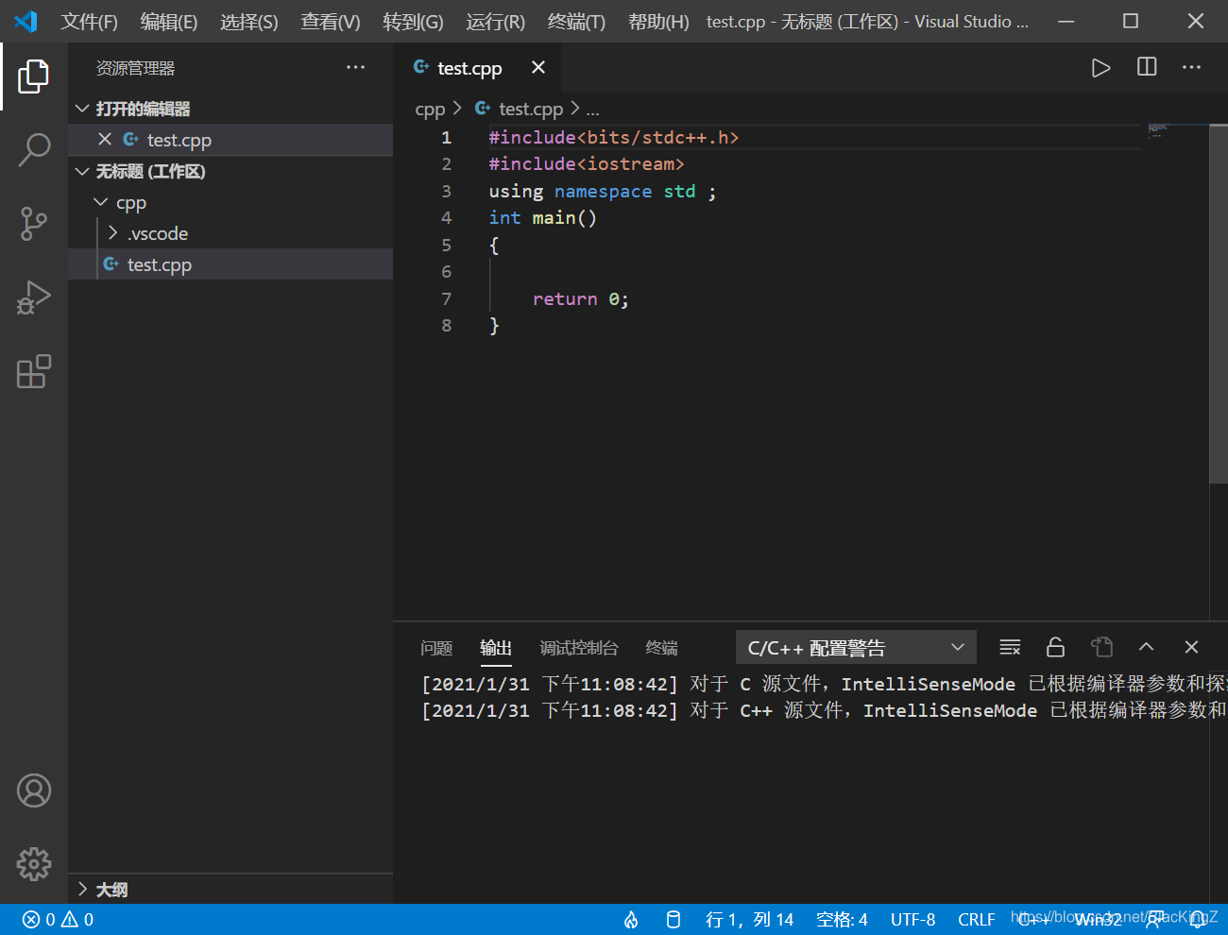This screenshot has height=935, width=1228.
Task: Change line endings via the CRLF button
Action: click(977, 919)
